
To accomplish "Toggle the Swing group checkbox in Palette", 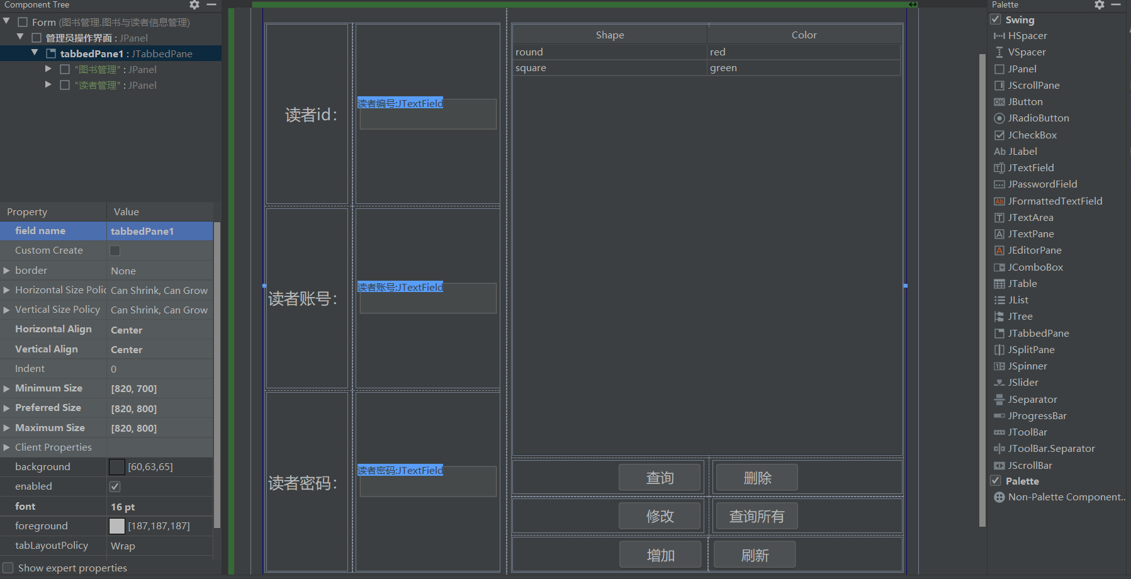I will [x=996, y=19].
